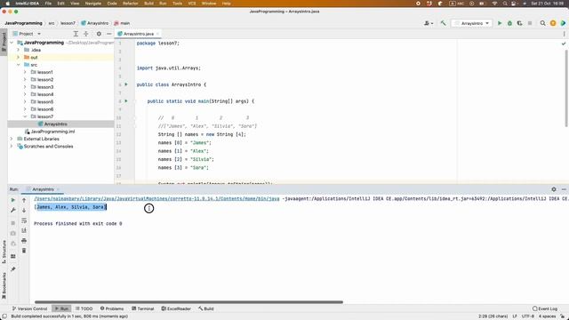Viewport: 569px width, 320px height.
Task: Open the Build menu in menu bar
Action: pyautogui.click(x=148, y=4)
